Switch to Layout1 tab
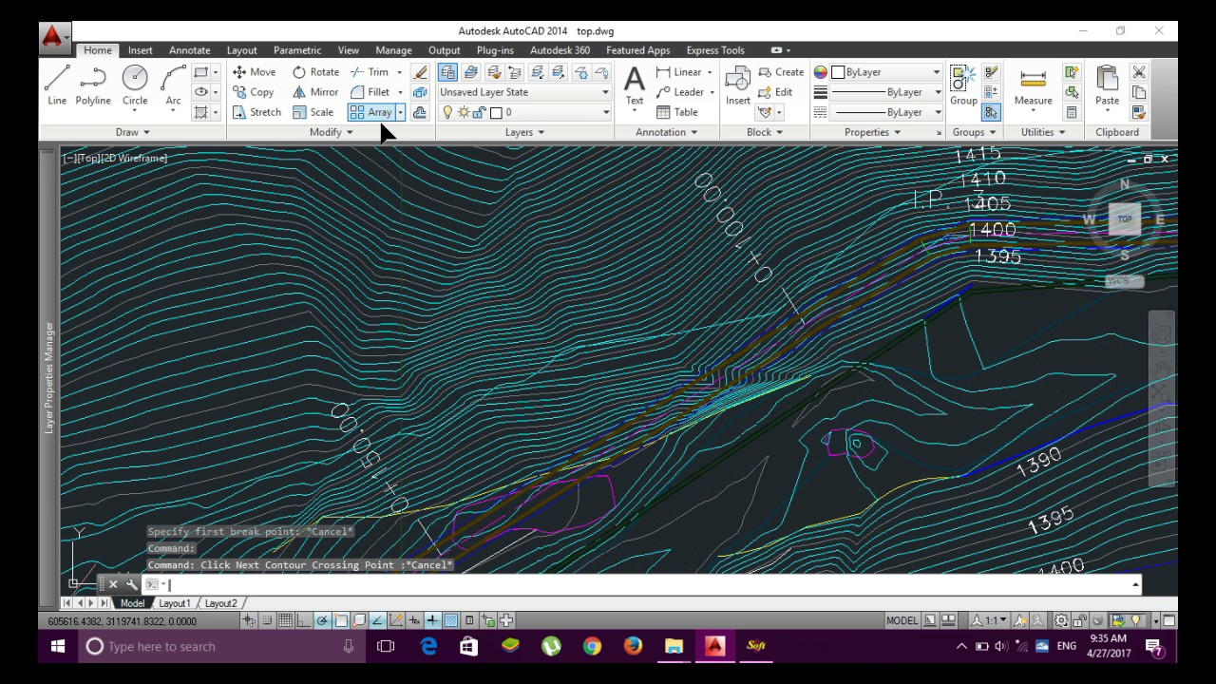 pos(175,603)
